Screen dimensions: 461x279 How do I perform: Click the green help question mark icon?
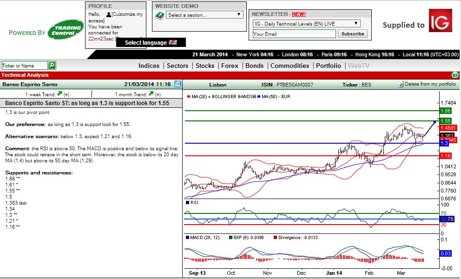pyautogui.click(x=455, y=75)
